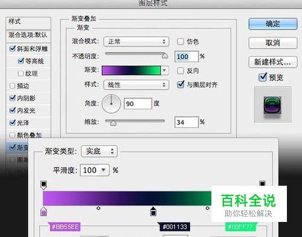Select the dark navy middle color stop

click(x=153, y=211)
